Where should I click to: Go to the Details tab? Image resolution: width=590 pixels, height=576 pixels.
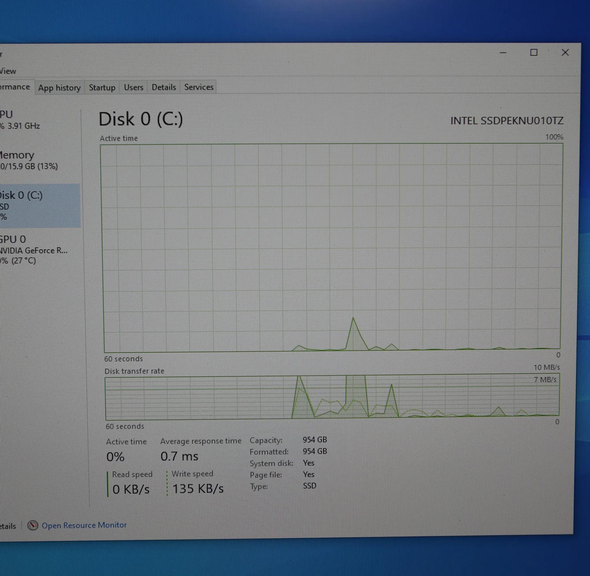pos(164,87)
